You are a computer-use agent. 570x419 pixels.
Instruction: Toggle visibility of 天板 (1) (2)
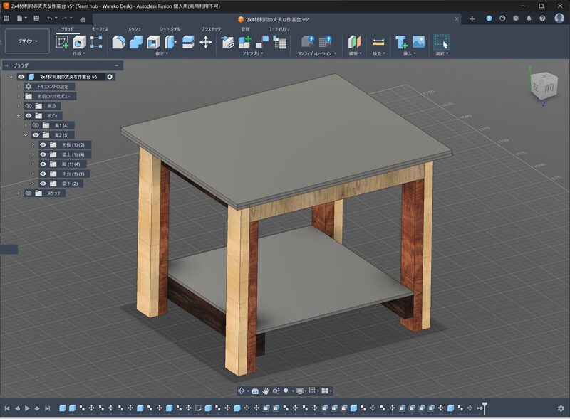coord(43,144)
